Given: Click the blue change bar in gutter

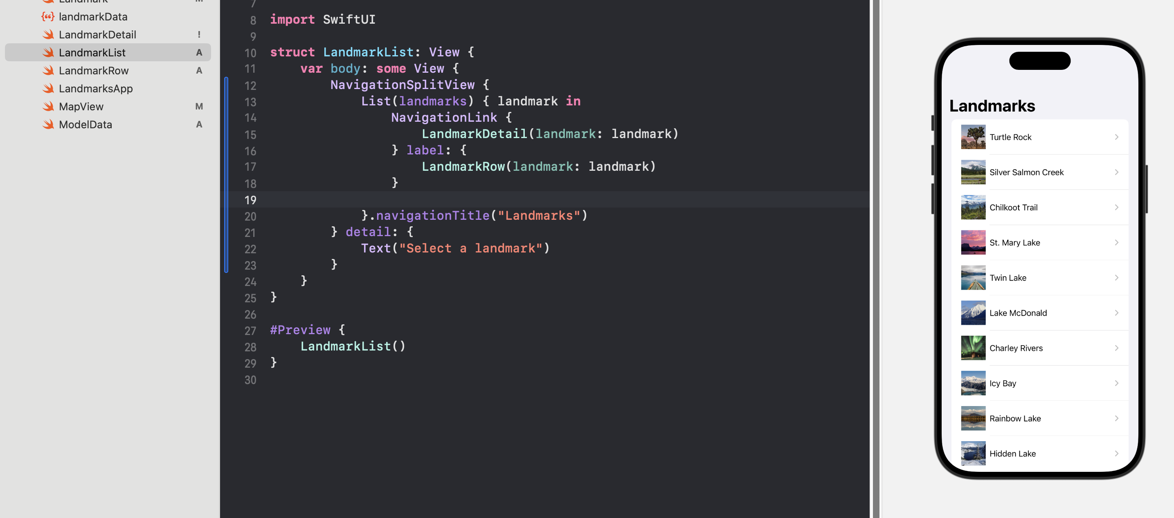Looking at the screenshot, I should pos(226,175).
